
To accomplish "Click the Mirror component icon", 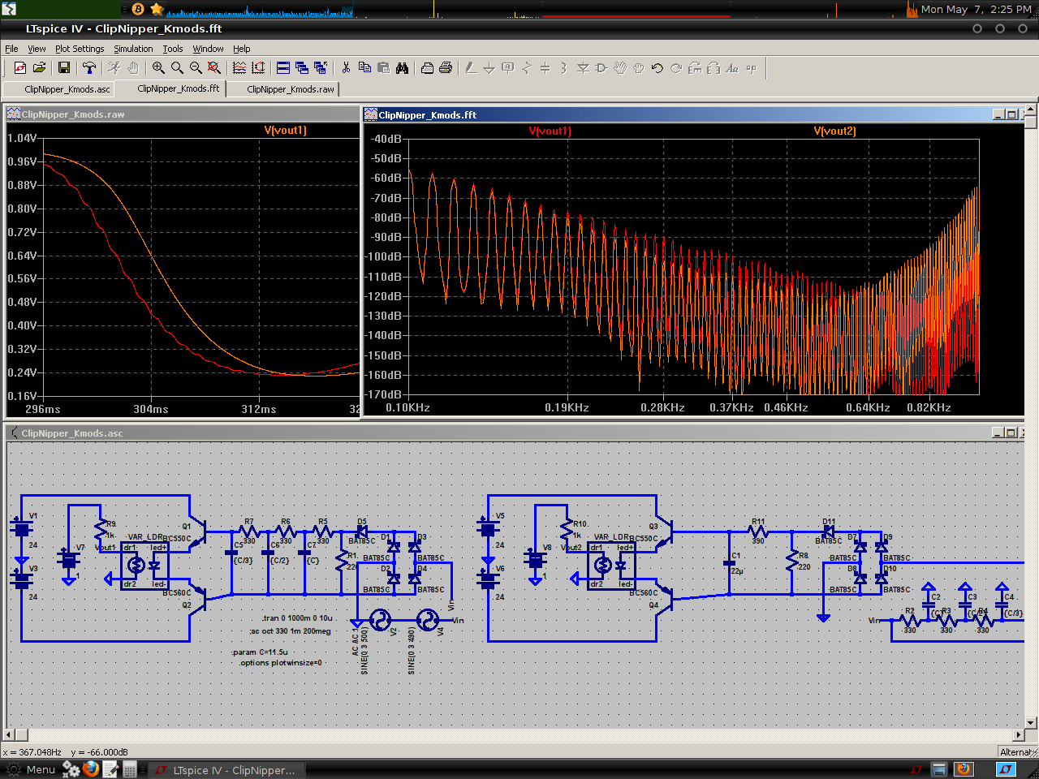I will point(714,68).
